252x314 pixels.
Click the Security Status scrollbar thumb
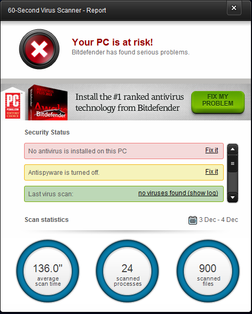[x=233, y=164]
